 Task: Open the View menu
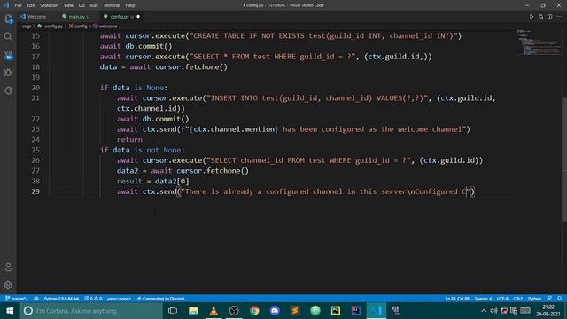68,5
